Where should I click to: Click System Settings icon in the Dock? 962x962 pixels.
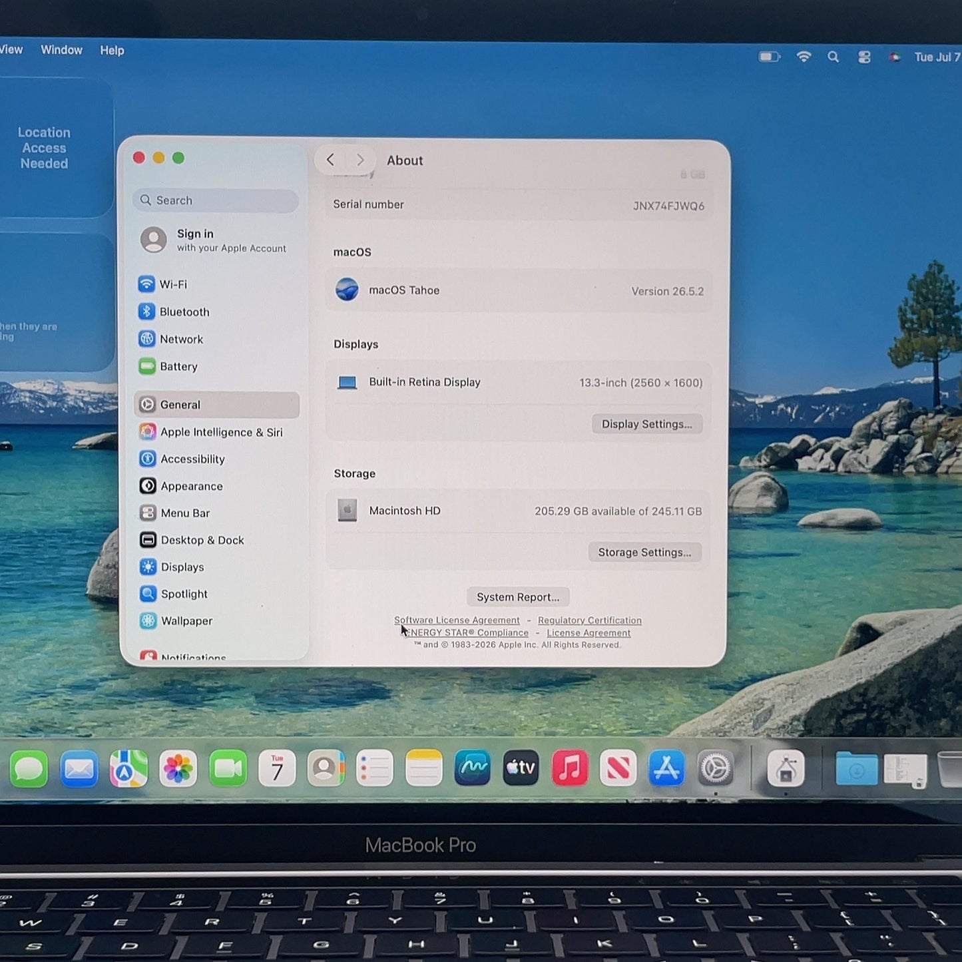click(716, 769)
